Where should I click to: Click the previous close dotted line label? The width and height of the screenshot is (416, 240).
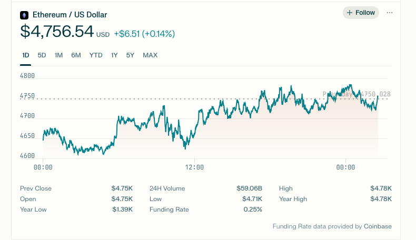coord(356,94)
